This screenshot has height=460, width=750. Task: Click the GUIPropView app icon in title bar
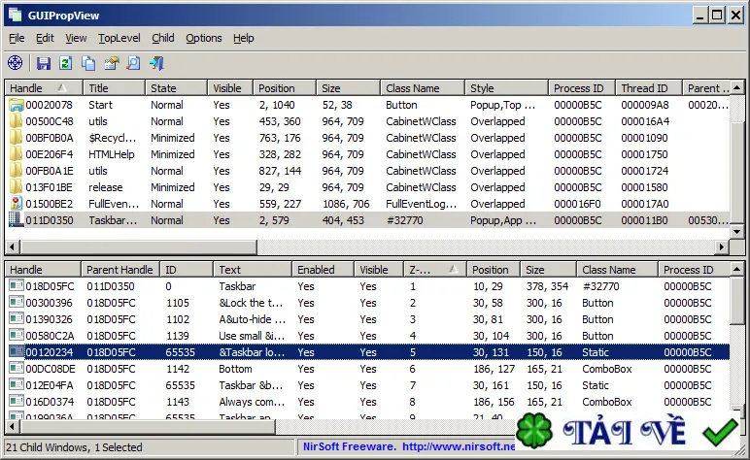pyautogui.click(x=15, y=15)
